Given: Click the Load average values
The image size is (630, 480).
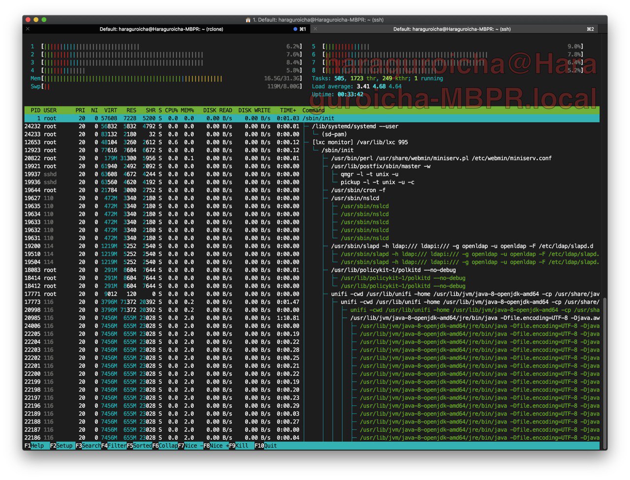Looking at the screenshot, I should click(x=379, y=86).
